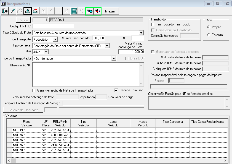Click the Código RNTRC input field

53,26
